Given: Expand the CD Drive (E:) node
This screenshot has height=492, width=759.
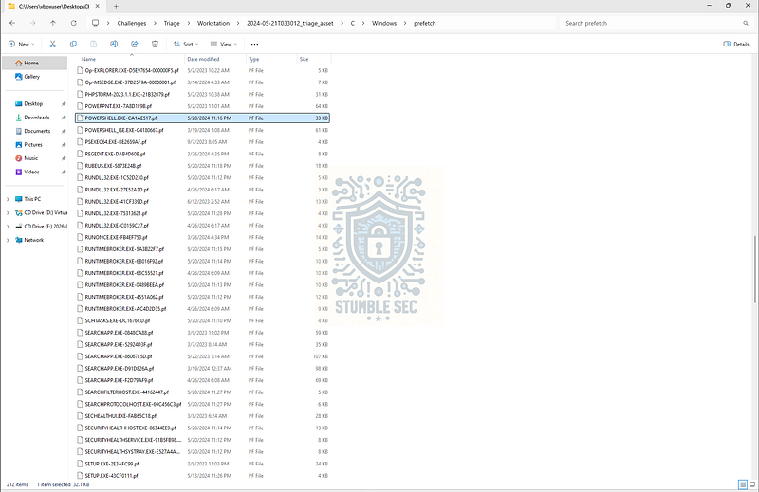Looking at the screenshot, I should (8, 227).
